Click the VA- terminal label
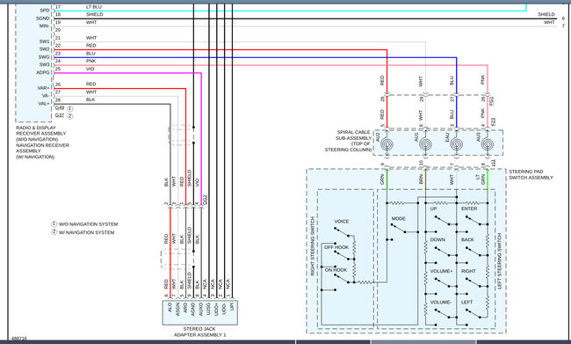This screenshot has height=344, width=571. click(46, 96)
